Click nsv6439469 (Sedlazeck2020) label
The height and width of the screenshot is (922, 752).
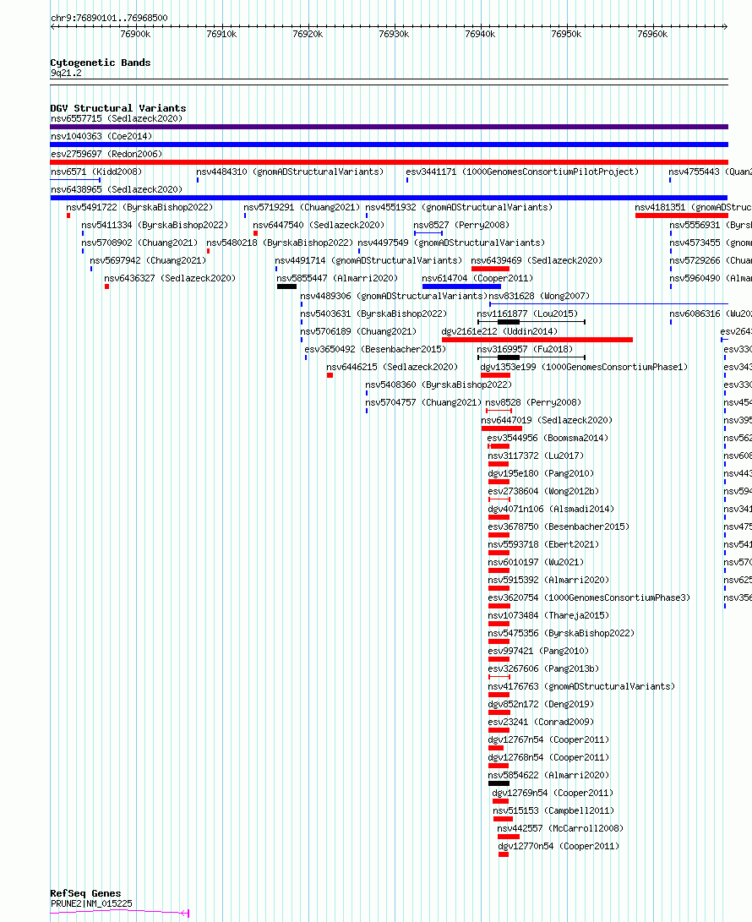537,260
